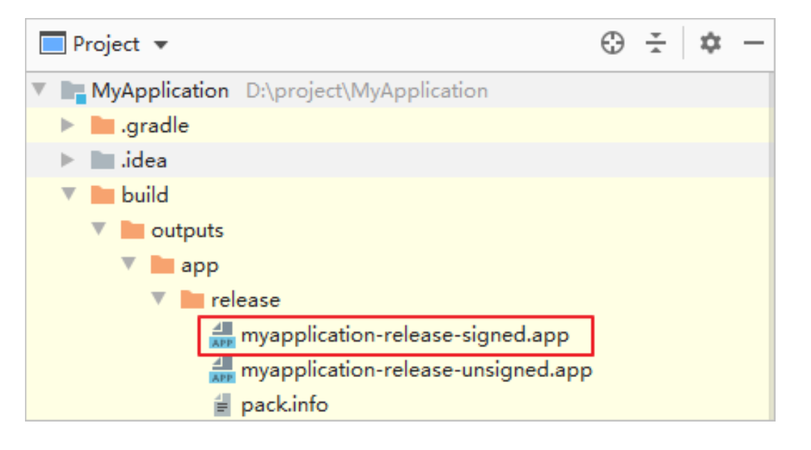Collapse the build folder
The height and width of the screenshot is (450, 811).
pos(68,194)
